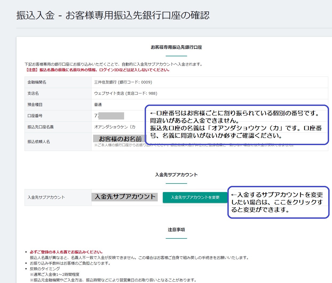Screen dimensions: 332x283
Task: Click the お客様のお名前 placeholder value
Action: point(120,139)
